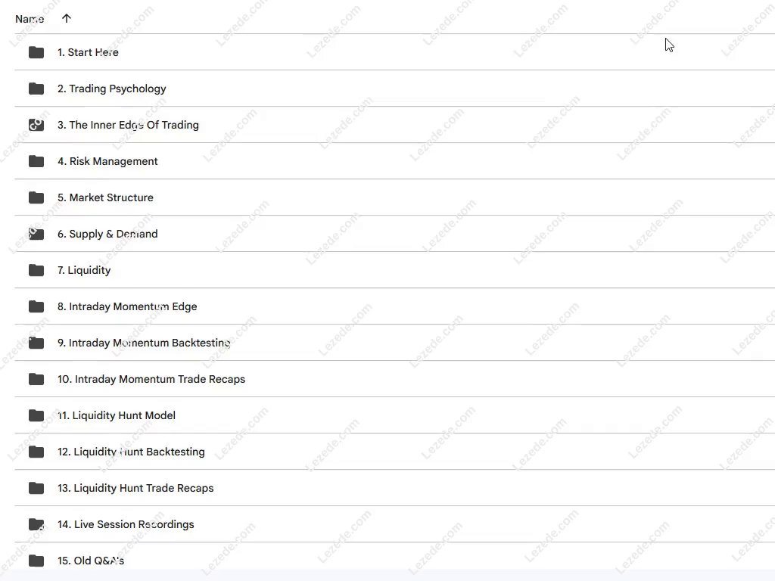This screenshot has width=775, height=581.
Task: Toggle sort direction with the arrow
Action: click(67, 18)
